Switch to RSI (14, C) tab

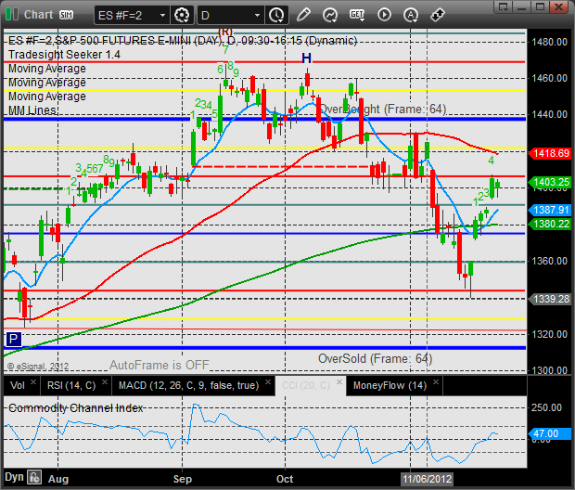click(71, 386)
